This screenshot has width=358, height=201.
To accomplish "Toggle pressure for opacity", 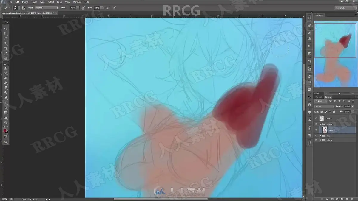I will click(83, 8).
